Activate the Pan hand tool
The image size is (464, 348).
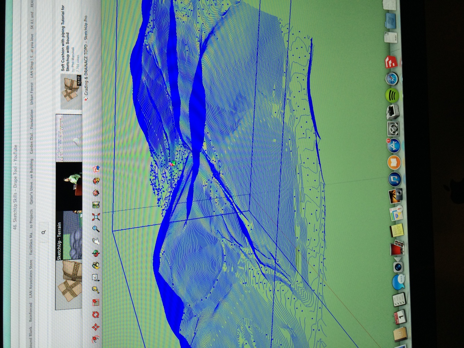pyautogui.click(x=96, y=241)
